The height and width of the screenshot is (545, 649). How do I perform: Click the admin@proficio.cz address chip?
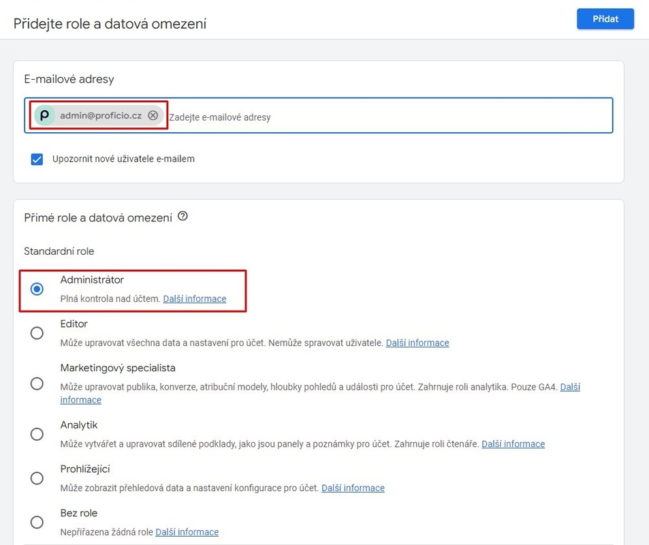pyautogui.click(x=99, y=115)
